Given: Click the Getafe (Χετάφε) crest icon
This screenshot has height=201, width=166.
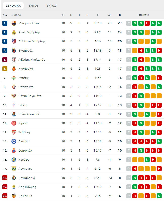Looking at the screenshot, I should coord(14,160).
